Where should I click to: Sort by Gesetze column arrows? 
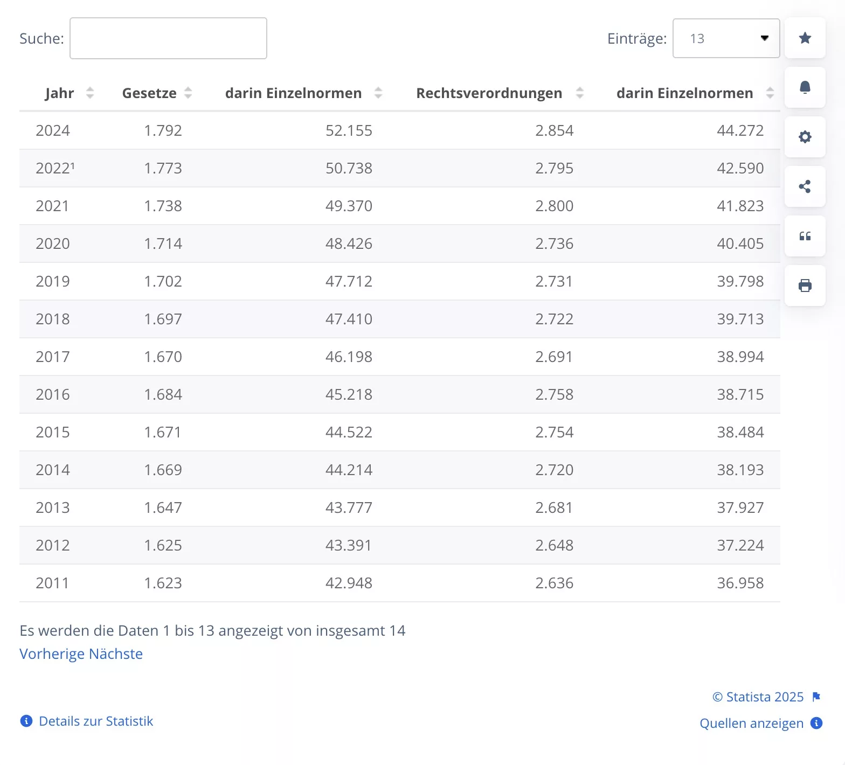click(x=188, y=93)
